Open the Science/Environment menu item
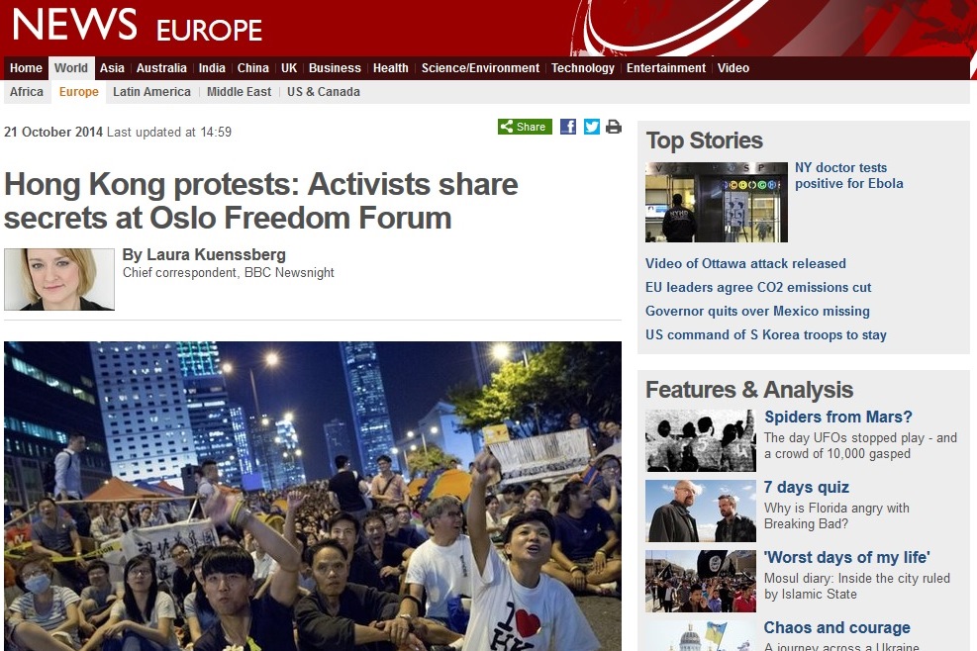The image size is (977, 651). [480, 68]
